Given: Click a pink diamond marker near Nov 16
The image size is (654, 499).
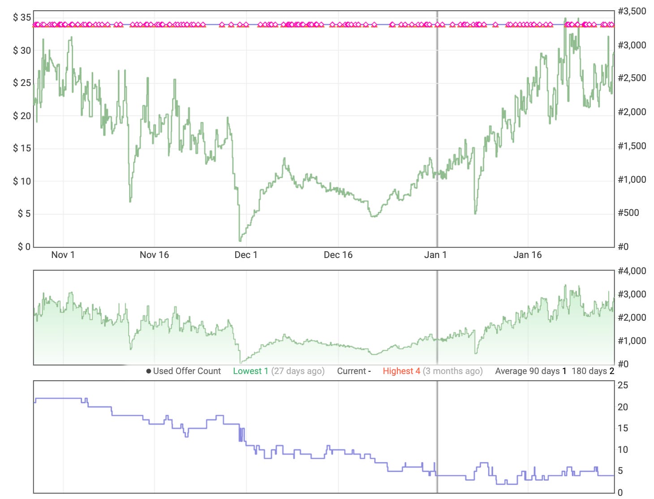Looking at the screenshot, I should pyautogui.click(x=155, y=25).
